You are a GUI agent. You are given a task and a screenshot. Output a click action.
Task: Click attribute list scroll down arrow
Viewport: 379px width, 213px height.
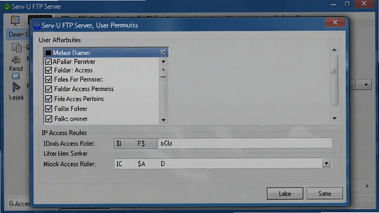(163, 120)
